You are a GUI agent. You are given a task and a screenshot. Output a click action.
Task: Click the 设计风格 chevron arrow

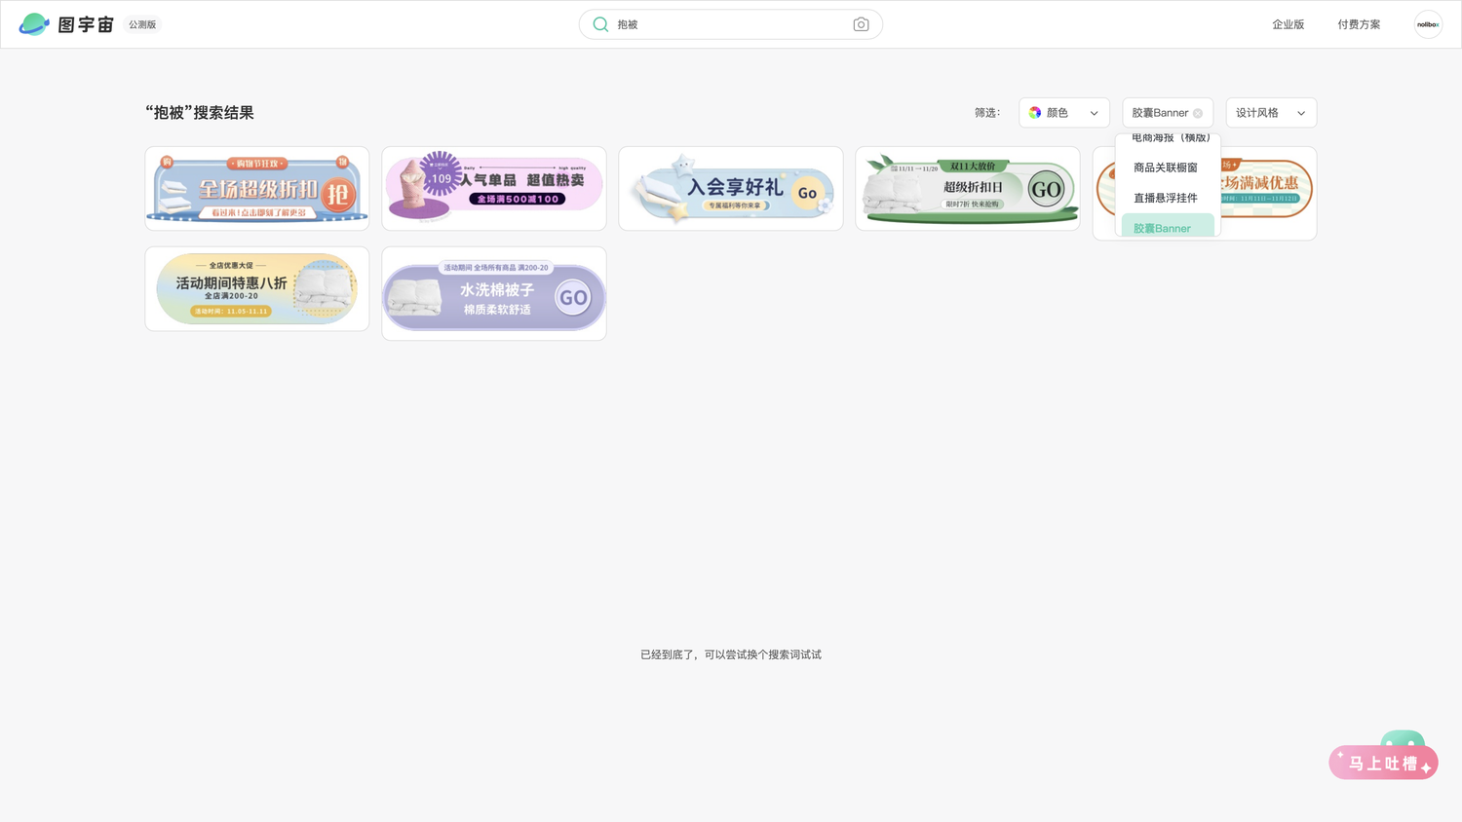[x=1301, y=114]
